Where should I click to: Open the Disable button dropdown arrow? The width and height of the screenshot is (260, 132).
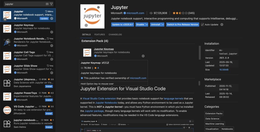(146, 25)
